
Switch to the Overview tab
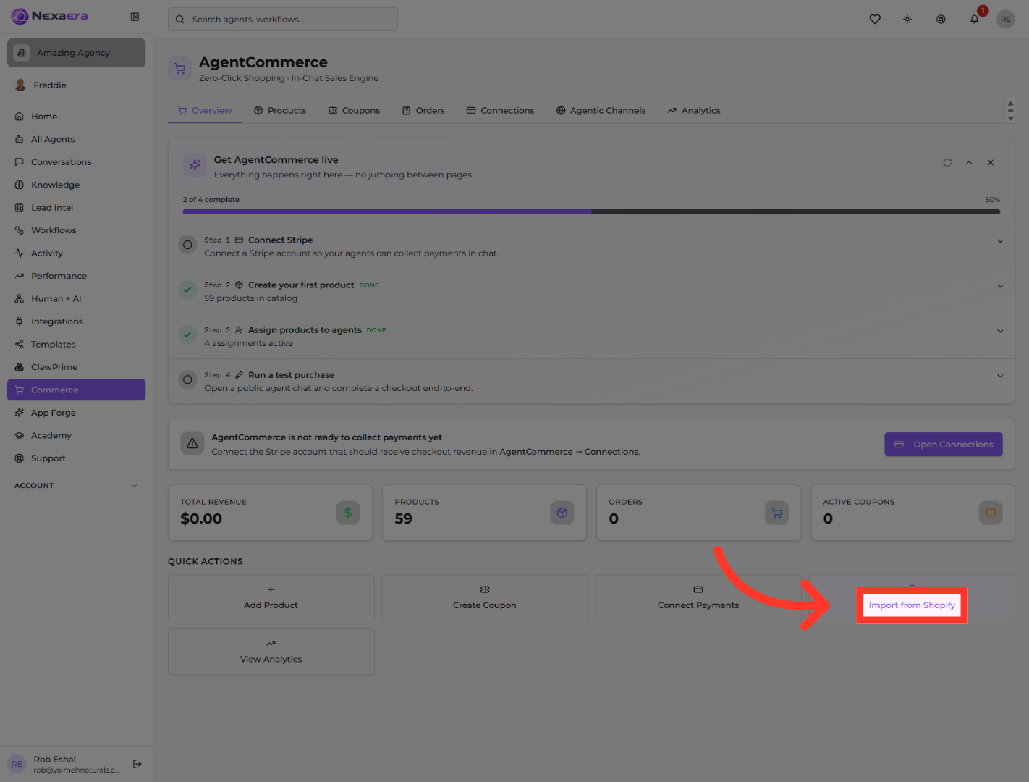205,111
